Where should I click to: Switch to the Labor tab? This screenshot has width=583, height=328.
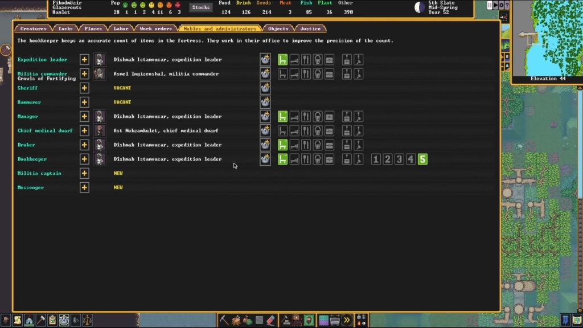tap(121, 28)
